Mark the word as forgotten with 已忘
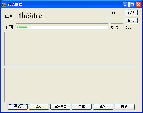Image resolution: width=143 pixels, height=113 pixels. point(82,107)
